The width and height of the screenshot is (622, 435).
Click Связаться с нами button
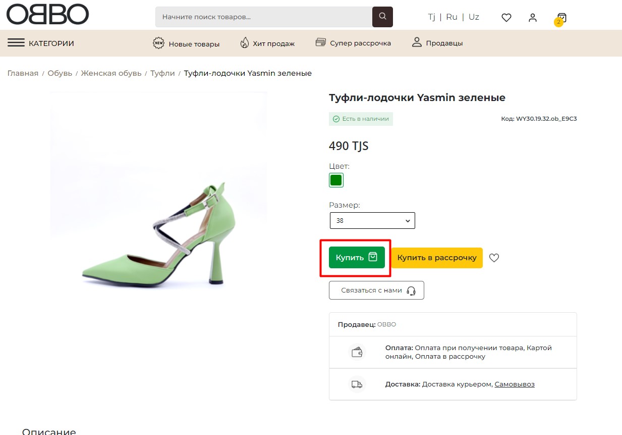click(x=376, y=291)
